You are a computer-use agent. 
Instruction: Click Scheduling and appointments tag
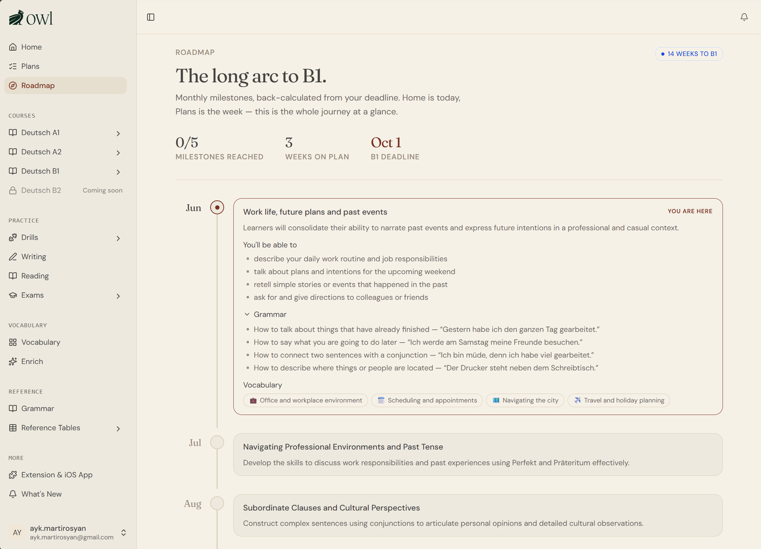click(x=427, y=400)
